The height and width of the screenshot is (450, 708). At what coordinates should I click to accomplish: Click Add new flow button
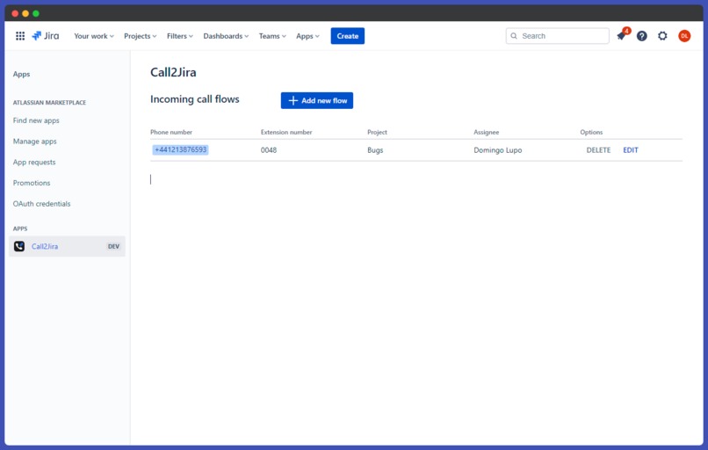pos(317,100)
